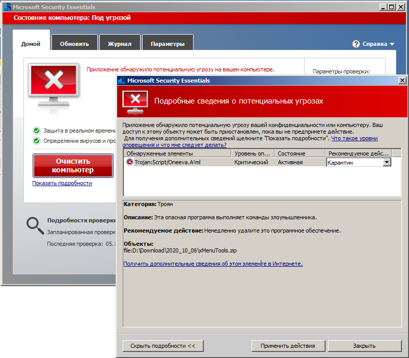Click the Применить действия button

pos(288,346)
